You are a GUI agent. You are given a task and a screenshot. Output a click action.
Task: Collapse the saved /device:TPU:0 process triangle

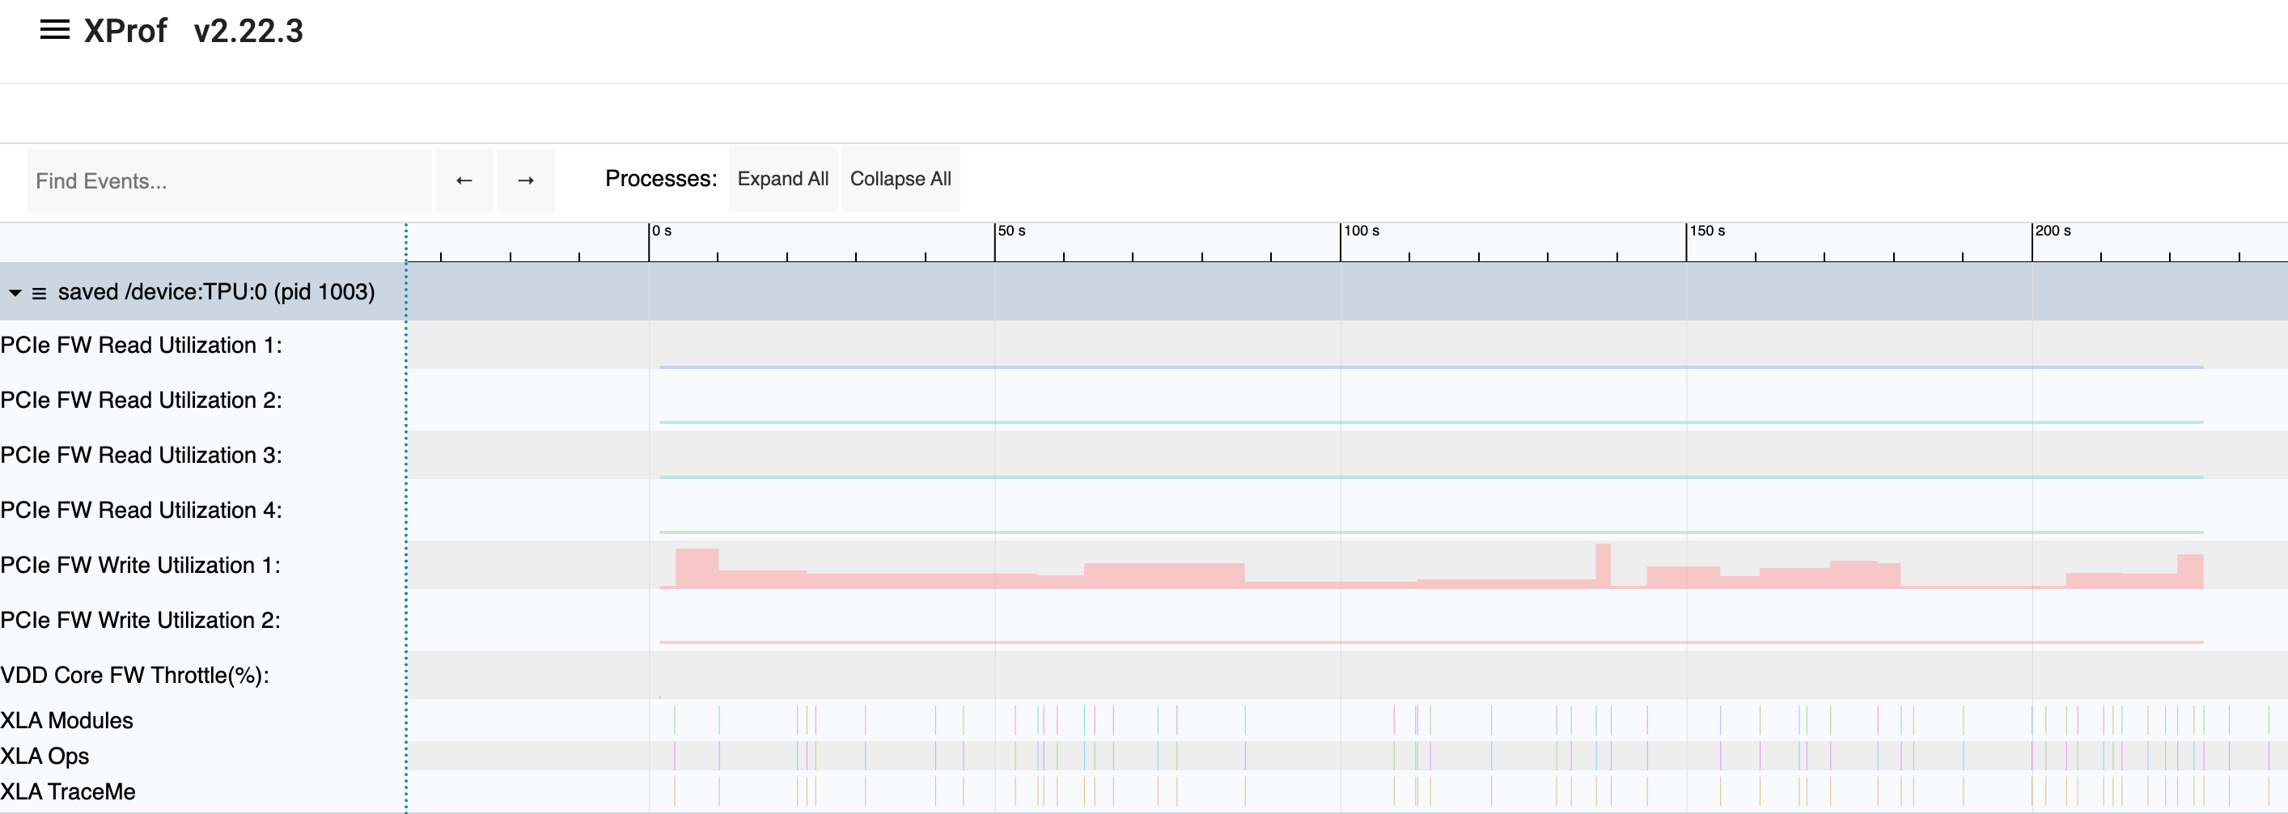15,292
